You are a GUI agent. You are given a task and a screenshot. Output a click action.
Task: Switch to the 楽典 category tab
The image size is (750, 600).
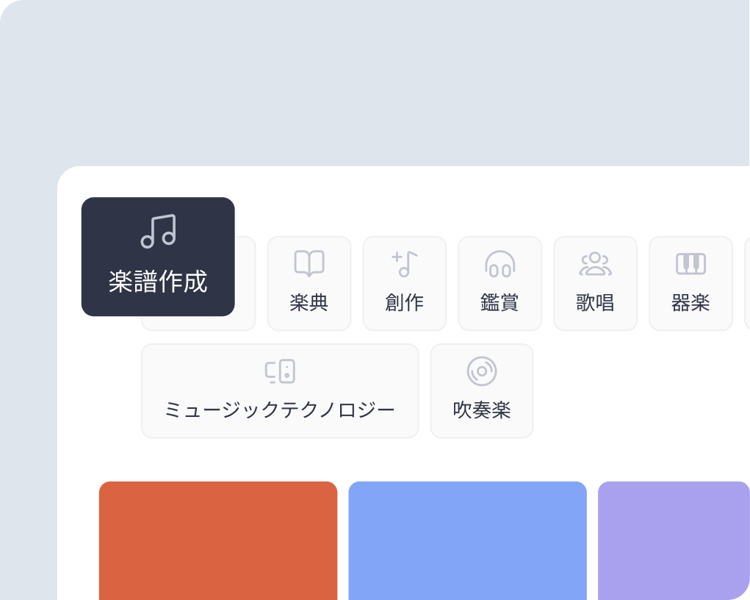click(309, 283)
